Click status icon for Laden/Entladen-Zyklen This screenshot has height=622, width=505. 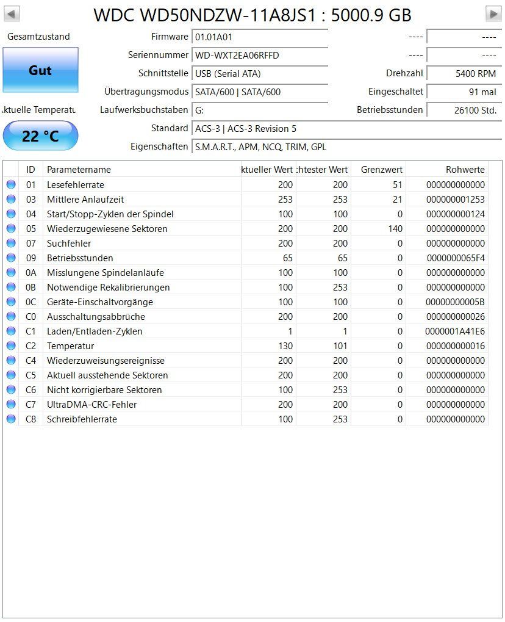pyautogui.click(x=11, y=331)
